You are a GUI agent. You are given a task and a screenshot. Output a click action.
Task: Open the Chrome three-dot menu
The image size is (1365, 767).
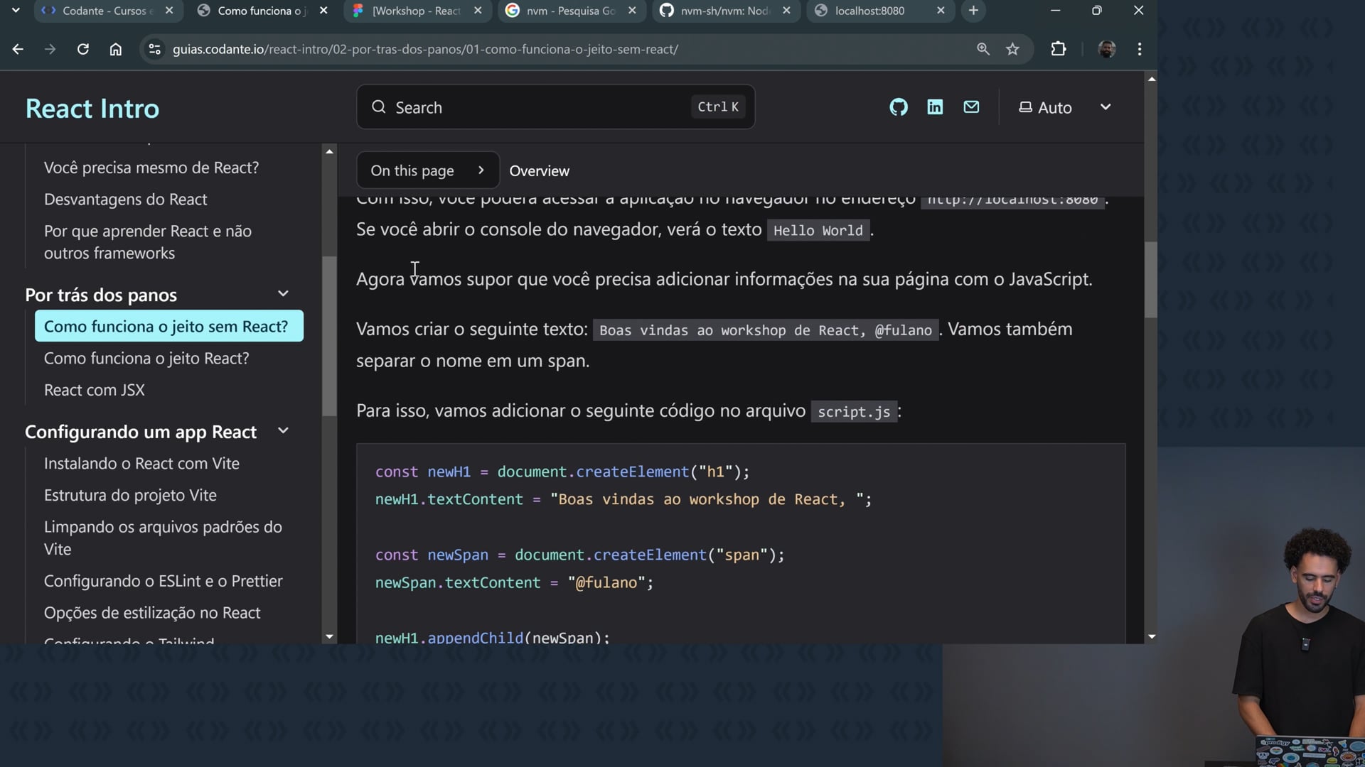pyautogui.click(x=1140, y=49)
